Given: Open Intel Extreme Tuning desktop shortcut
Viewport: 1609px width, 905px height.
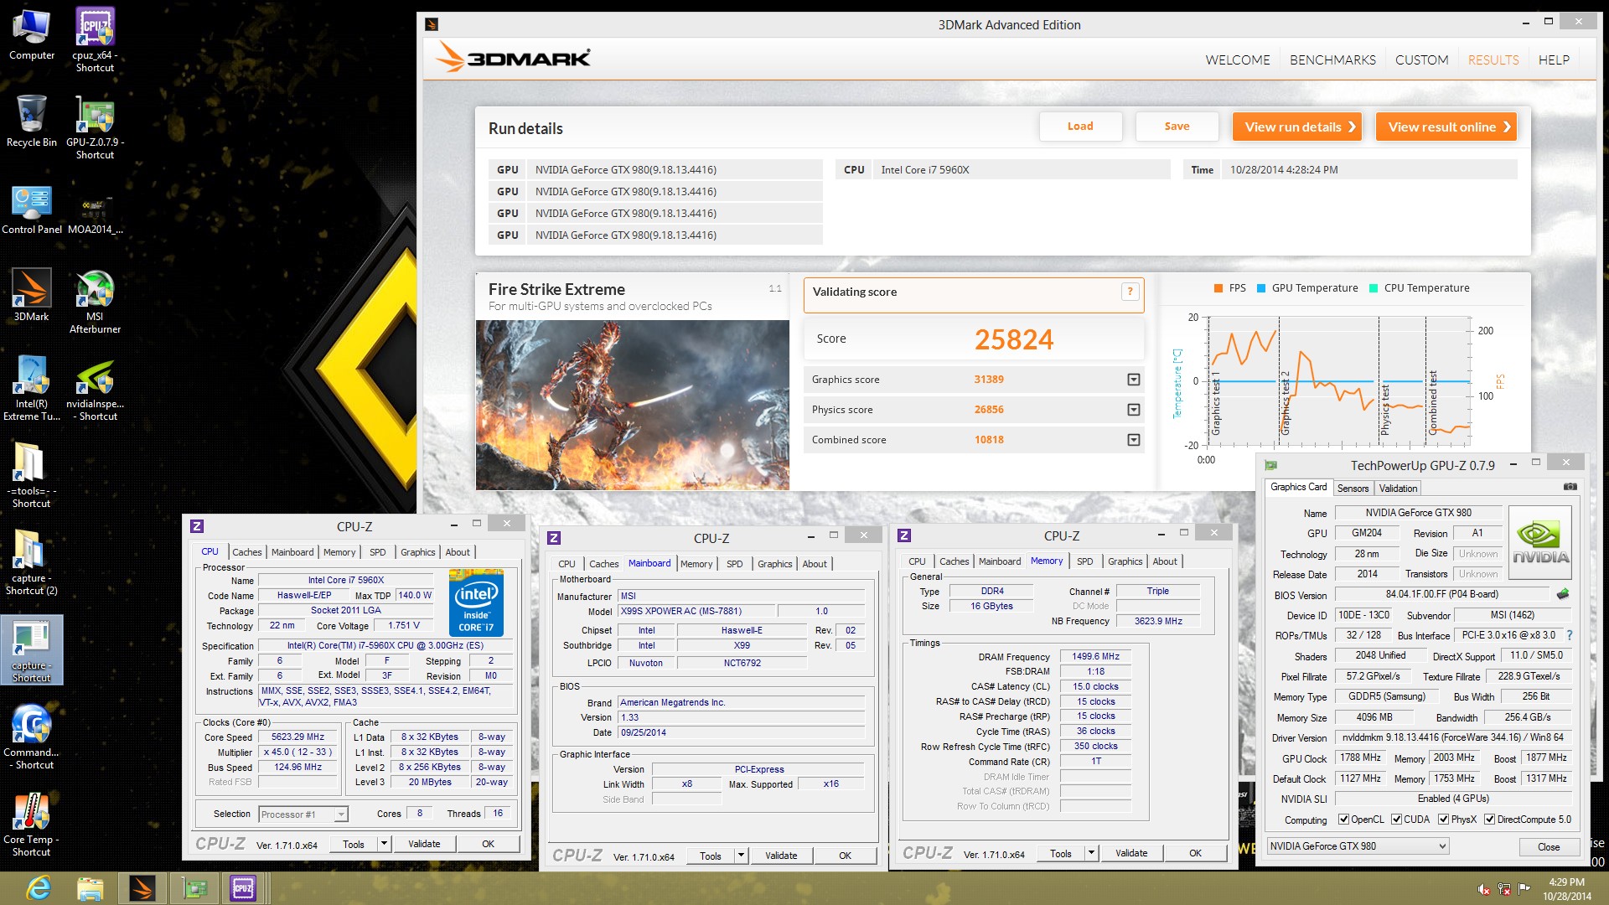Looking at the screenshot, I should pos(31,388).
